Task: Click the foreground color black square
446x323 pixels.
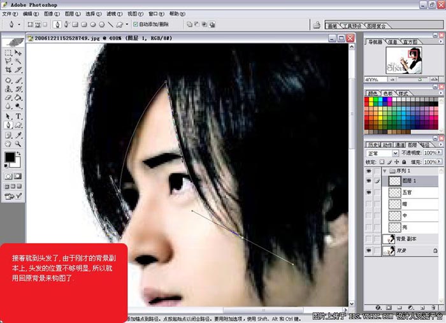Action: (x=10, y=157)
